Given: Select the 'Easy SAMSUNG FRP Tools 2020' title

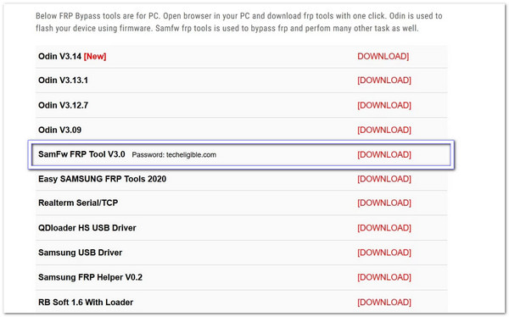Looking at the screenshot, I should [x=103, y=179].
